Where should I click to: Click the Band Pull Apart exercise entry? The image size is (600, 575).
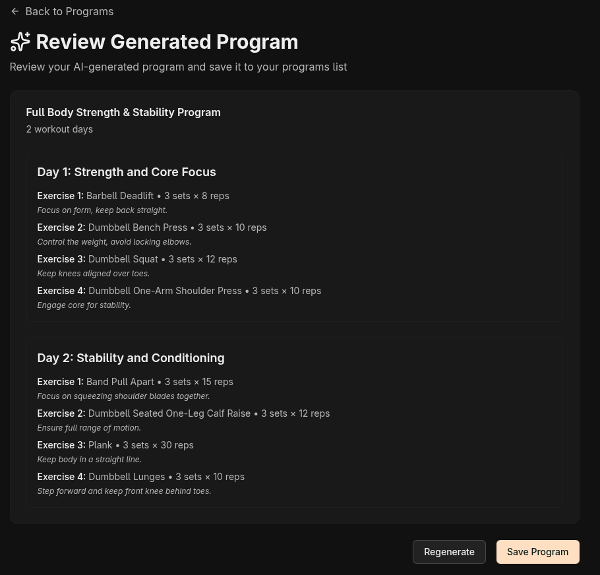(135, 381)
